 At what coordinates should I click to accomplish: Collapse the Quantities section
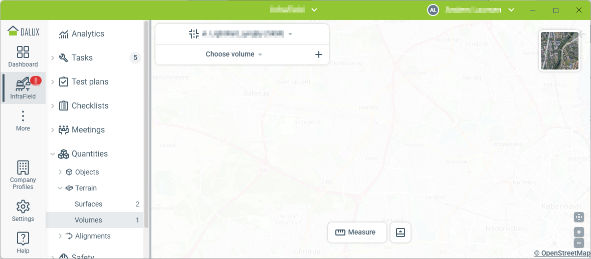tap(53, 154)
